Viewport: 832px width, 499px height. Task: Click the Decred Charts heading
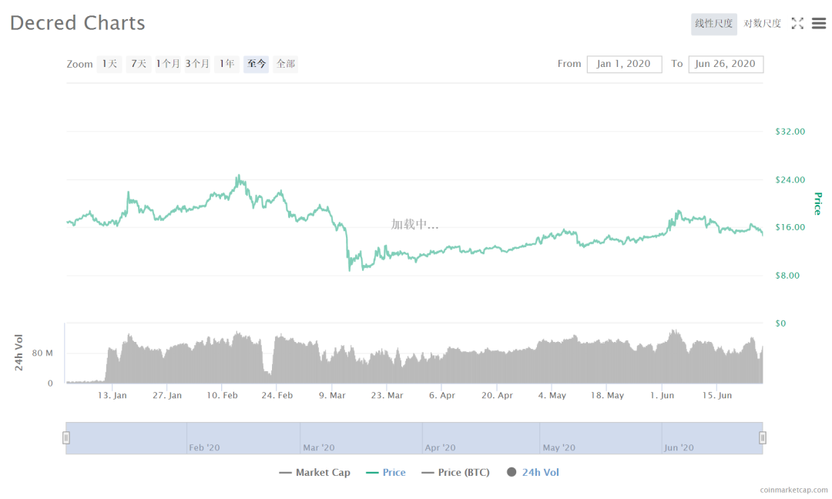[x=78, y=23]
